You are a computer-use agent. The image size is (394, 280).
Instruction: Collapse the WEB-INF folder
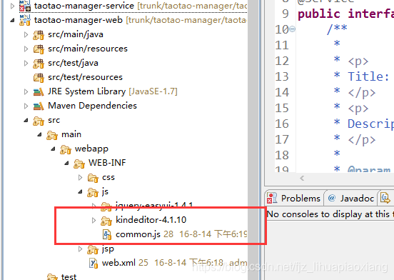click(x=66, y=164)
